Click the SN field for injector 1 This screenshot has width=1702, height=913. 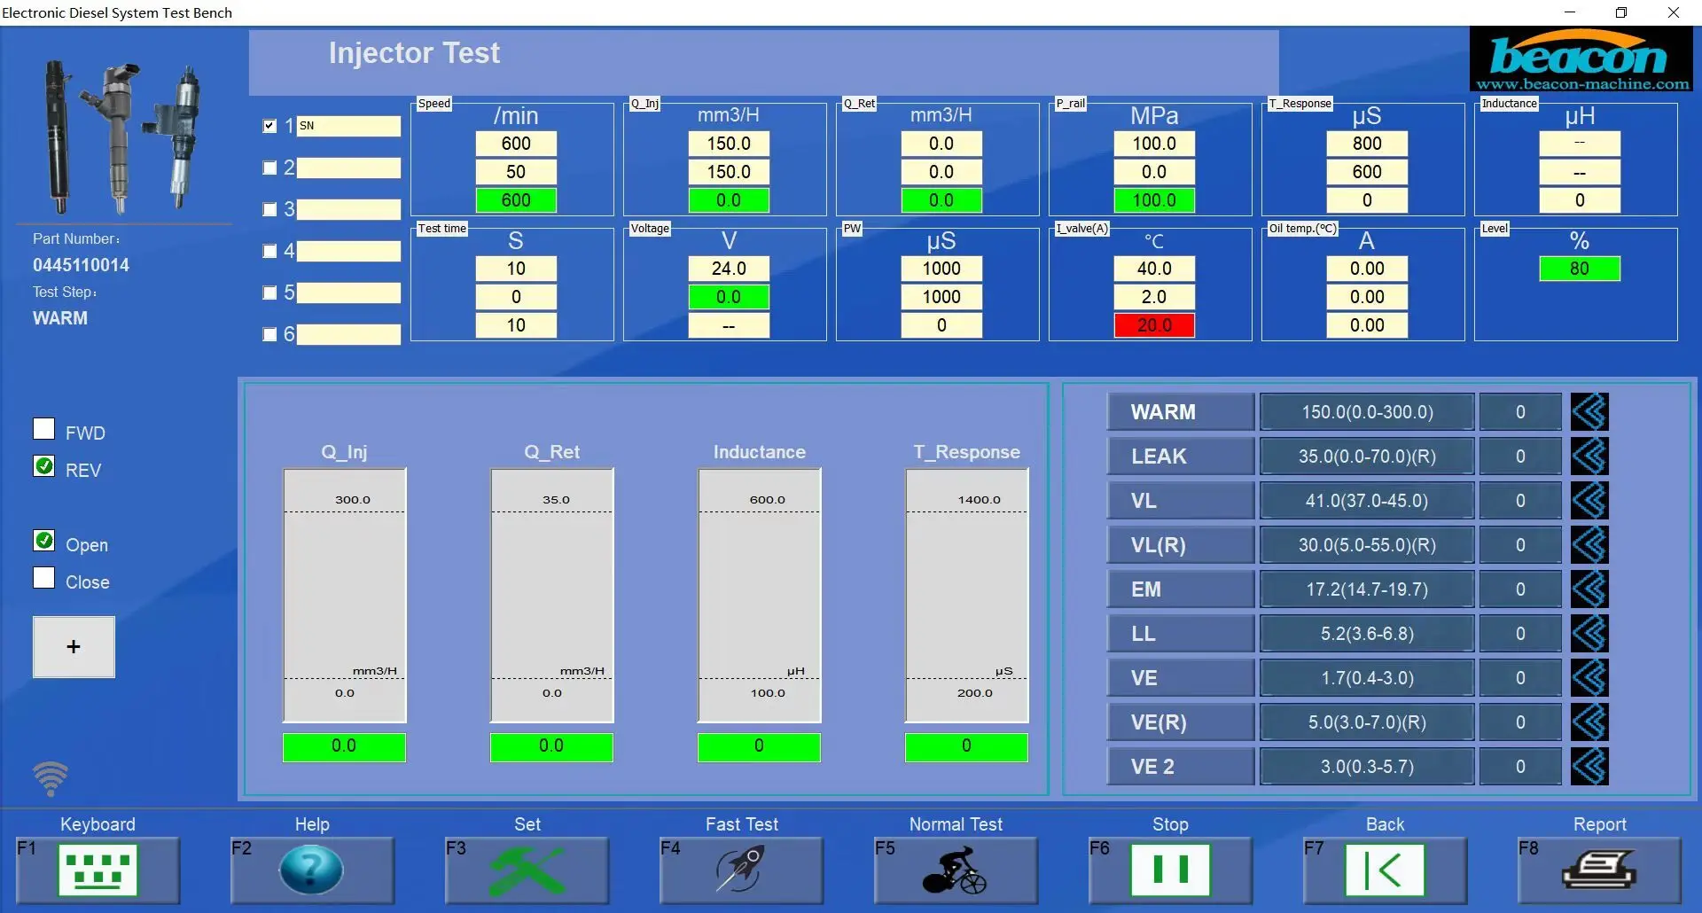click(348, 126)
